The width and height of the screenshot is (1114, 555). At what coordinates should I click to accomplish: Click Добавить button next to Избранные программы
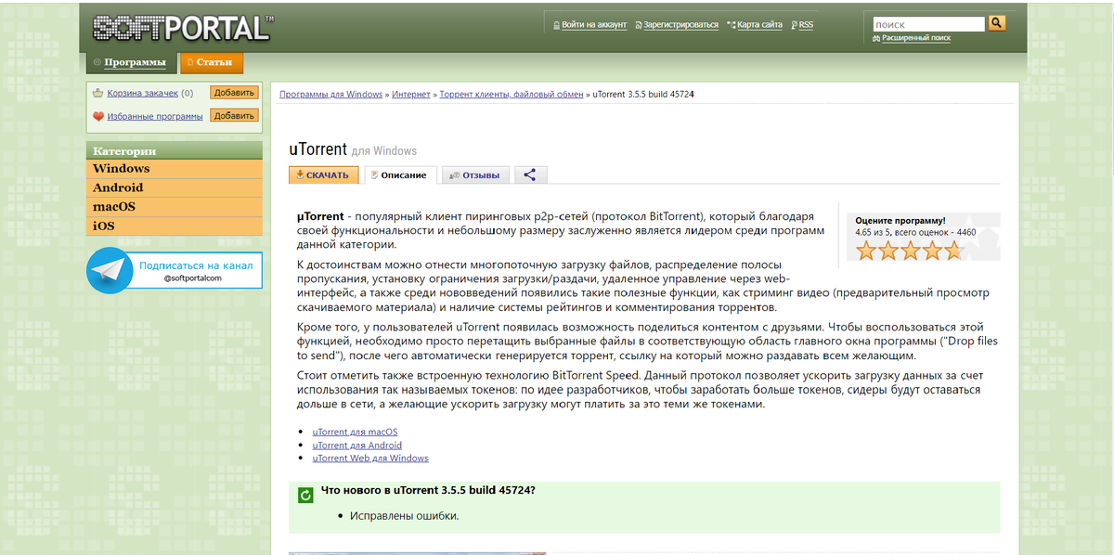[x=234, y=116]
